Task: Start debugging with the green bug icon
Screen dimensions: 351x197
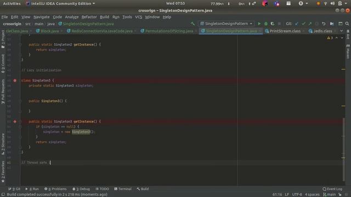Action: [265, 24]
